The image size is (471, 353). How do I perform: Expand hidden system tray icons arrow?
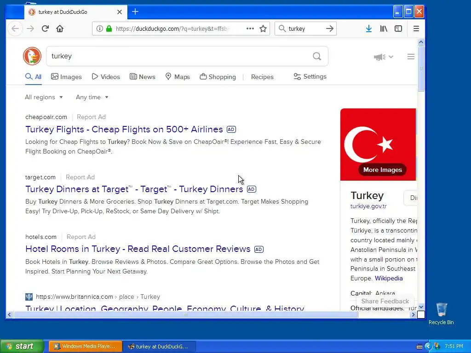click(428, 347)
